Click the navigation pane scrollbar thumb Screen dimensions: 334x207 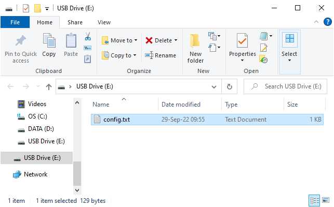pos(77,173)
